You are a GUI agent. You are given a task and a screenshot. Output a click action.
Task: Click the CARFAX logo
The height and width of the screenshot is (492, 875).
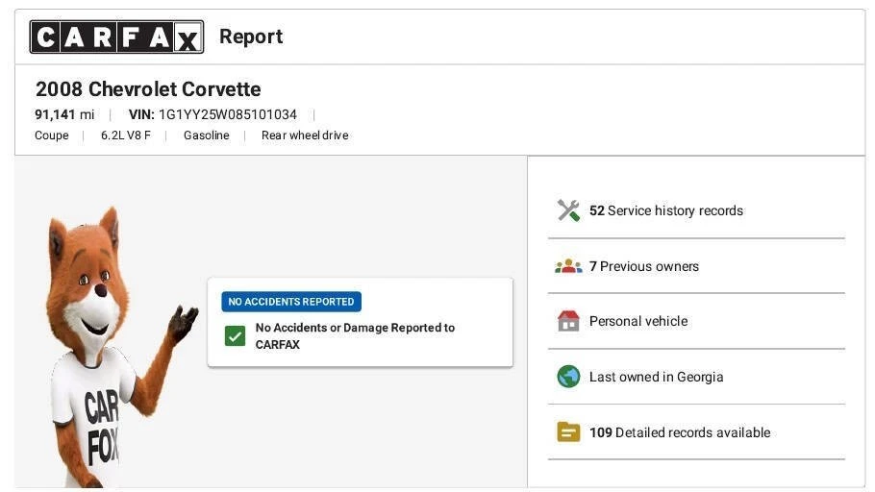(116, 37)
